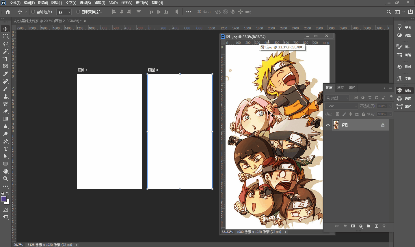Viewport: 415px width, 247px height.
Task: Toggle the layer filtering switch
Action: pyautogui.click(x=391, y=97)
